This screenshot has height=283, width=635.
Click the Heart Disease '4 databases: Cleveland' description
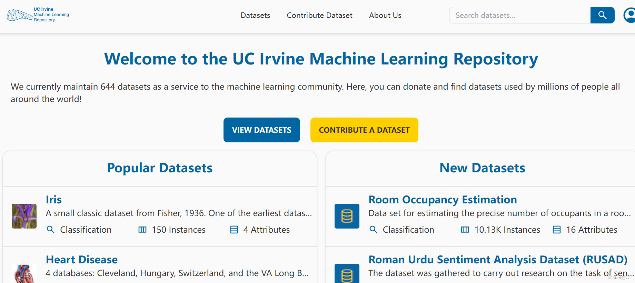tap(177, 273)
